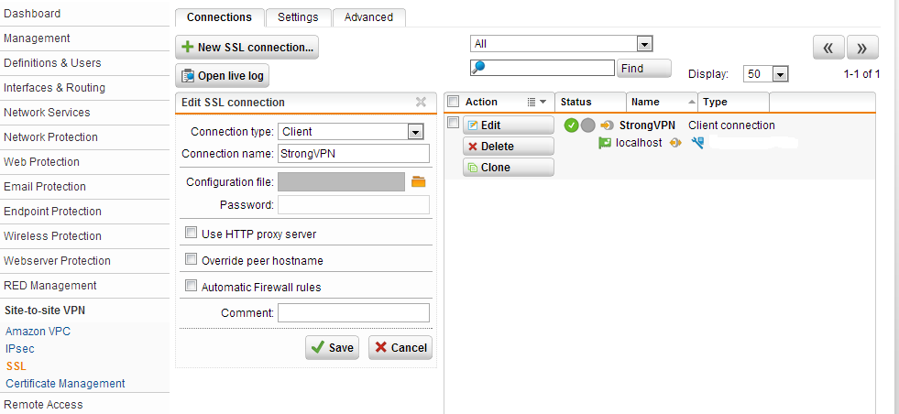
Task: Open the IPsec link in Site-to-site VPN
Action: coord(20,349)
